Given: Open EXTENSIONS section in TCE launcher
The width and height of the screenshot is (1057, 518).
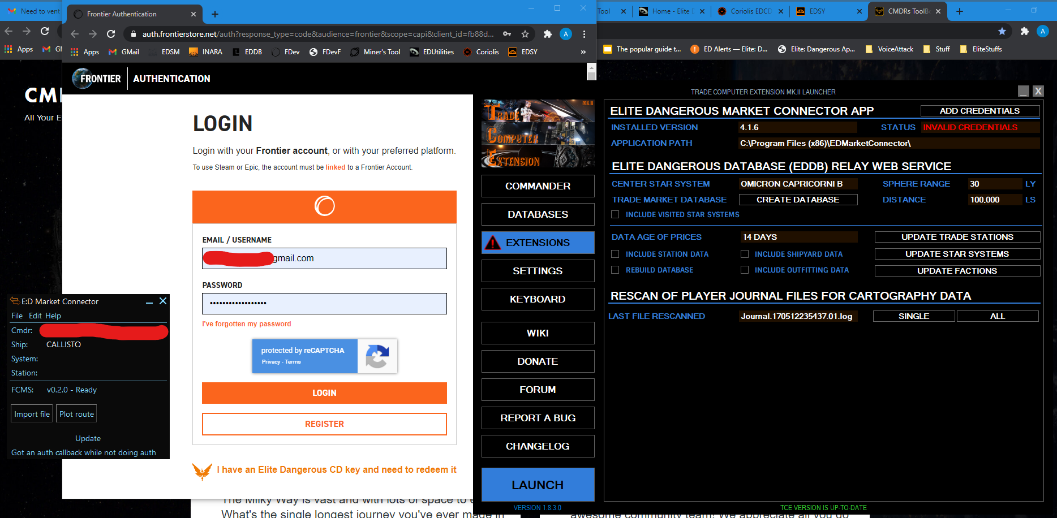Looking at the screenshot, I should tap(538, 243).
